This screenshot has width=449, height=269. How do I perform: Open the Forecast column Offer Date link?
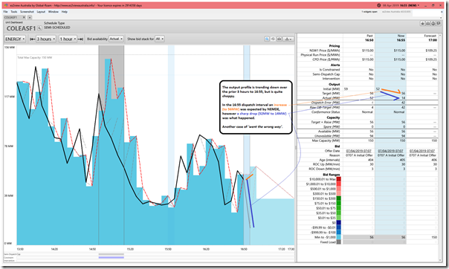pos(422,151)
